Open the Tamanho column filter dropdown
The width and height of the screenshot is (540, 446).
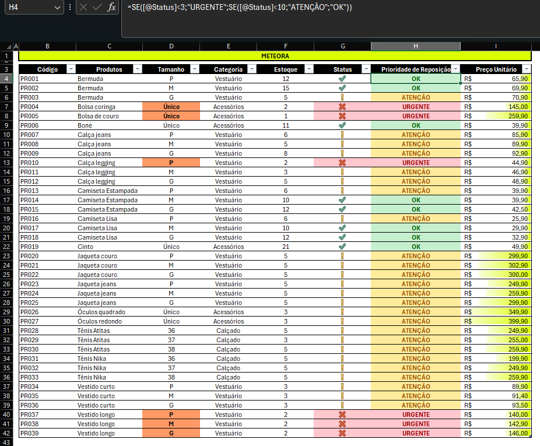[195, 69]
